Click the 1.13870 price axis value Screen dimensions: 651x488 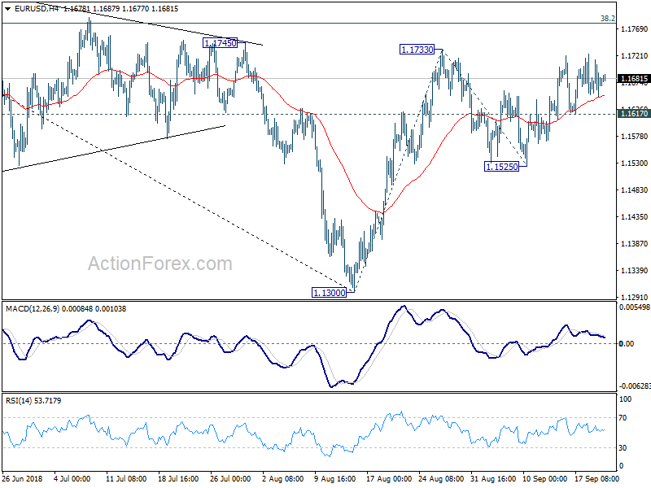point(634,243)
